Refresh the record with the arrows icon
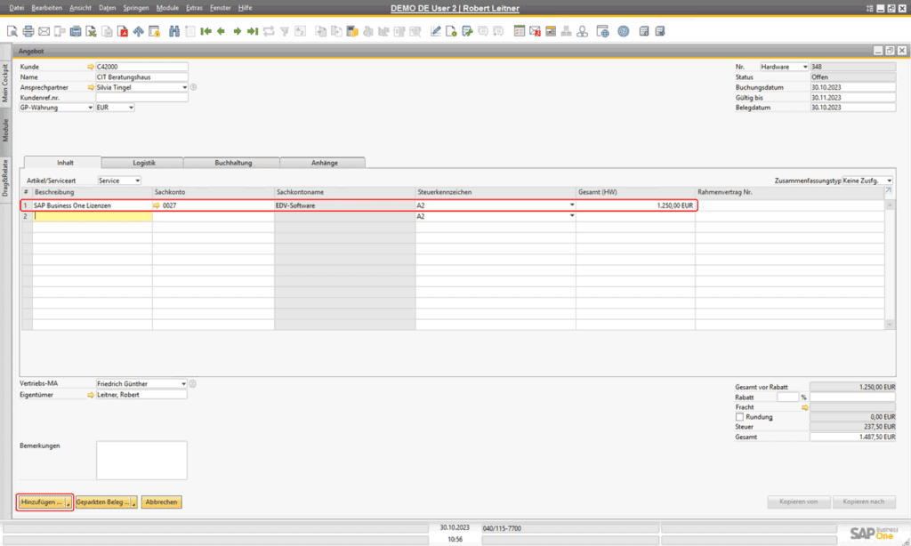Screen dimensions: 911x546 (x=268, y=31)
